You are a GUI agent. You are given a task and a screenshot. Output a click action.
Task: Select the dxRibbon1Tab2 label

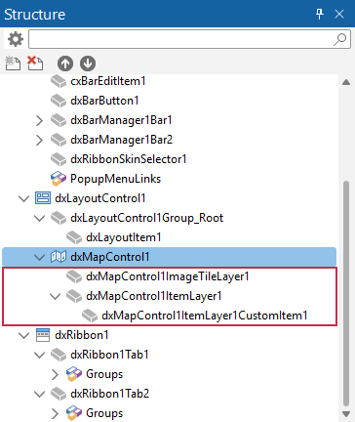pos(110,394)
